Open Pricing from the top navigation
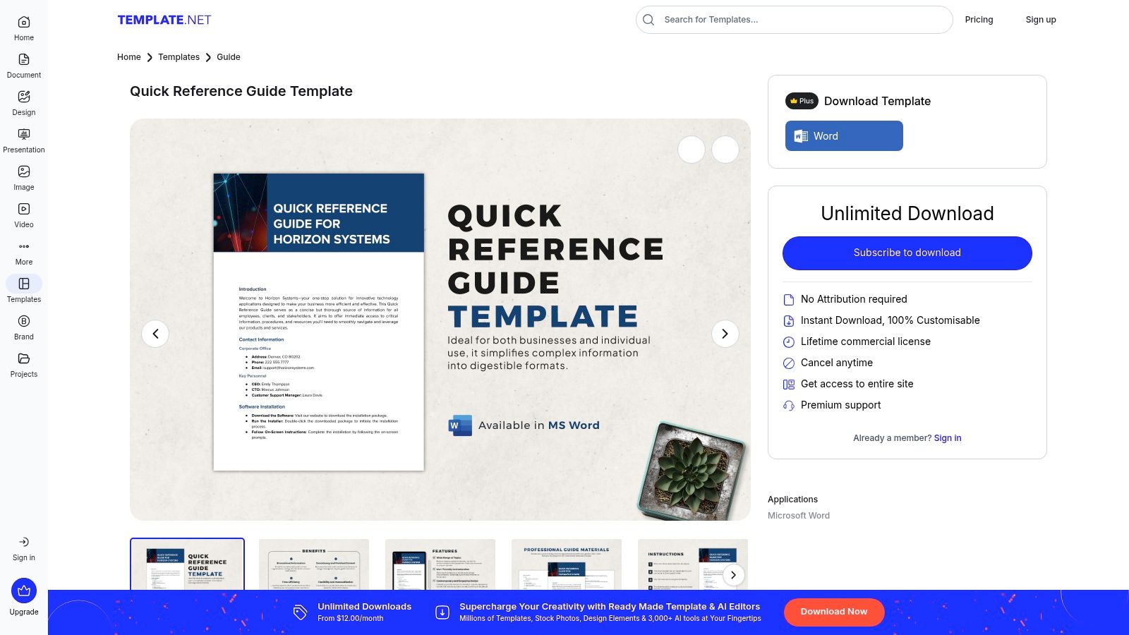 [x=979, y=20]
